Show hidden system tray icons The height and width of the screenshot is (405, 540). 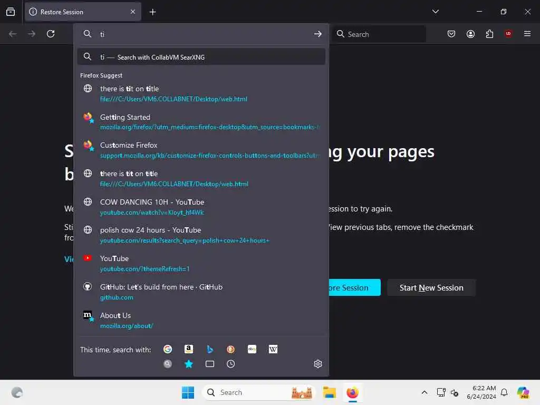pos(425,392)
